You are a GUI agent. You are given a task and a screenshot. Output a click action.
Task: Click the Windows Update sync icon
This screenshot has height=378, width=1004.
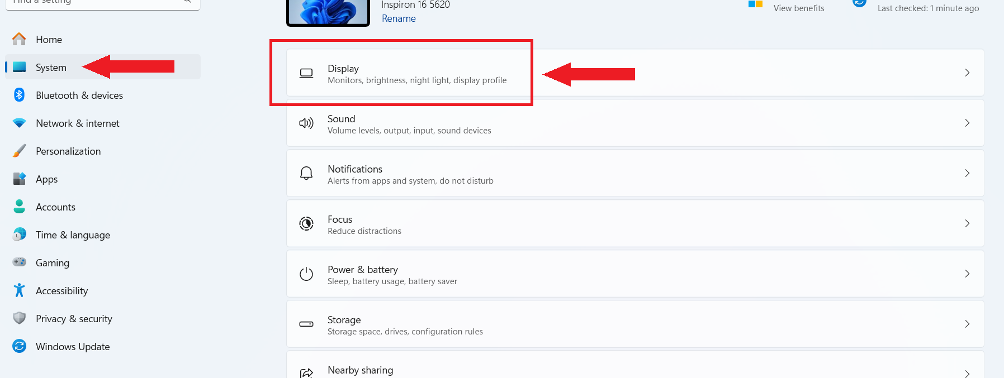click(x=19, y=346)
